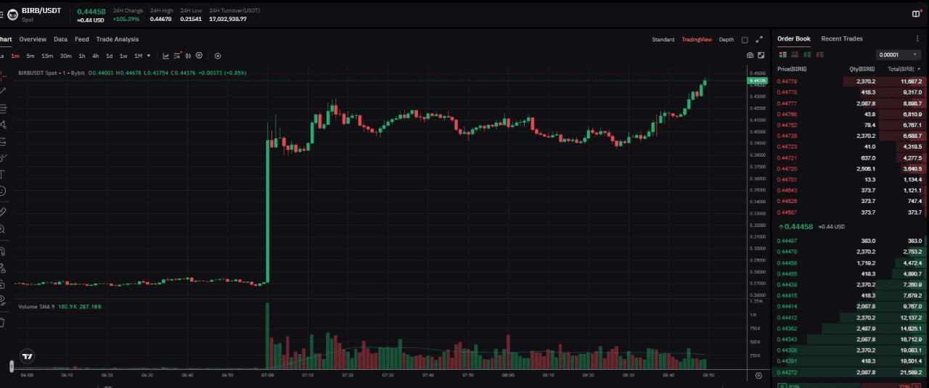Toggle the checkbox next to Depth
Screen dimensions: 929x388
(744, 40)
